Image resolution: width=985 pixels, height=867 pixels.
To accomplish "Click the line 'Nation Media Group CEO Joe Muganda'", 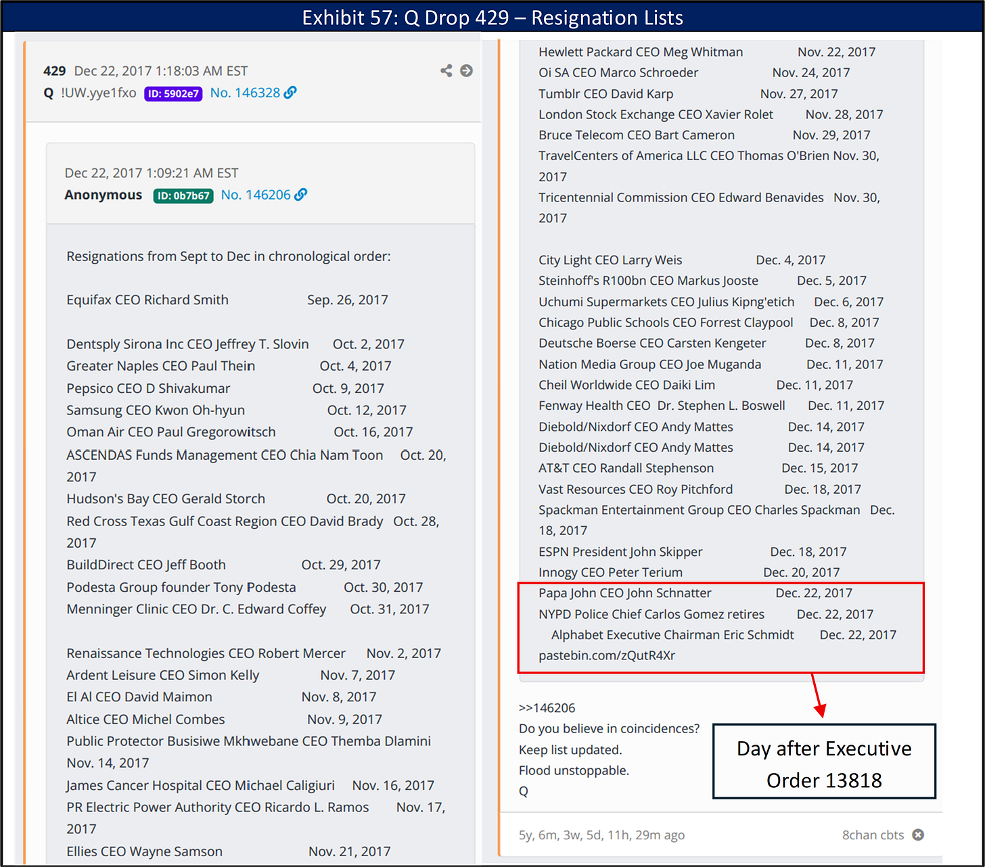I will (x=649, y=365).
